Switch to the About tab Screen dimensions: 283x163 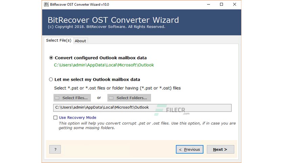[81, 41]
